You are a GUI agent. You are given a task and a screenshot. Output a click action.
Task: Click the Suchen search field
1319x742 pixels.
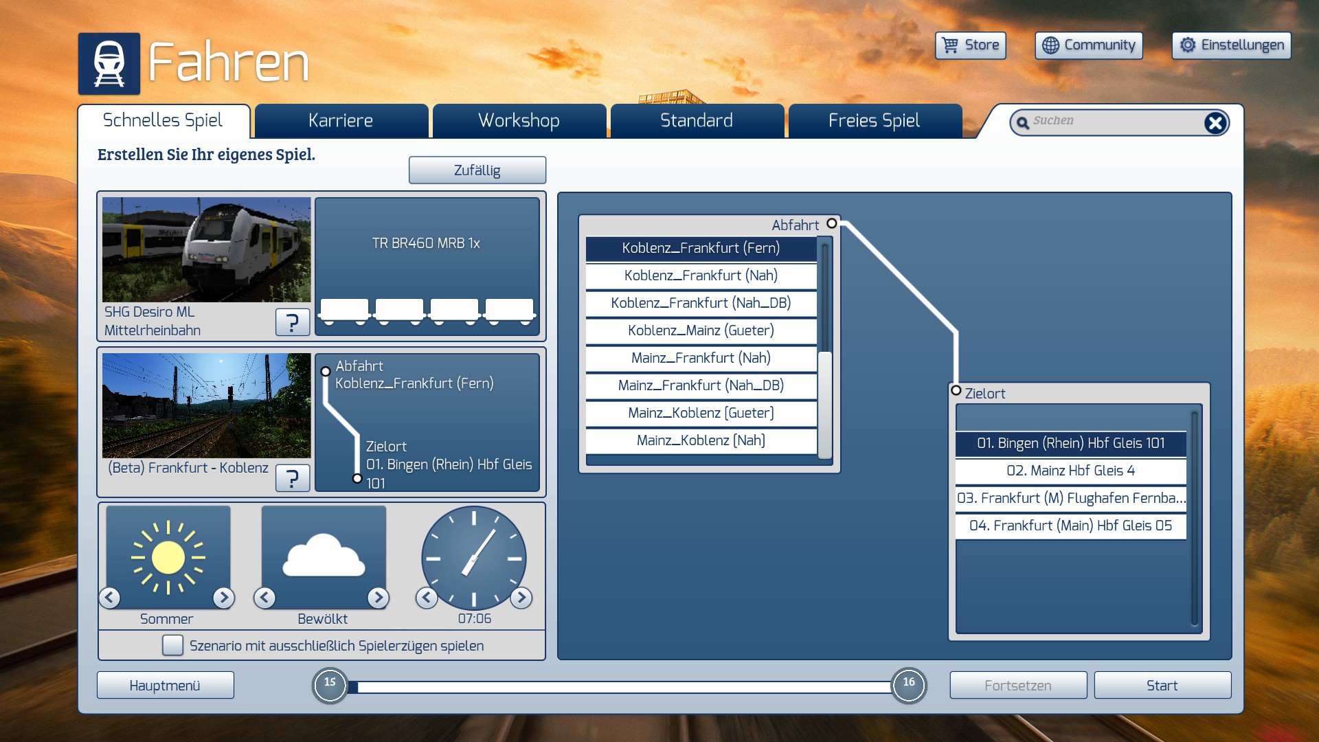point(1113,122)
